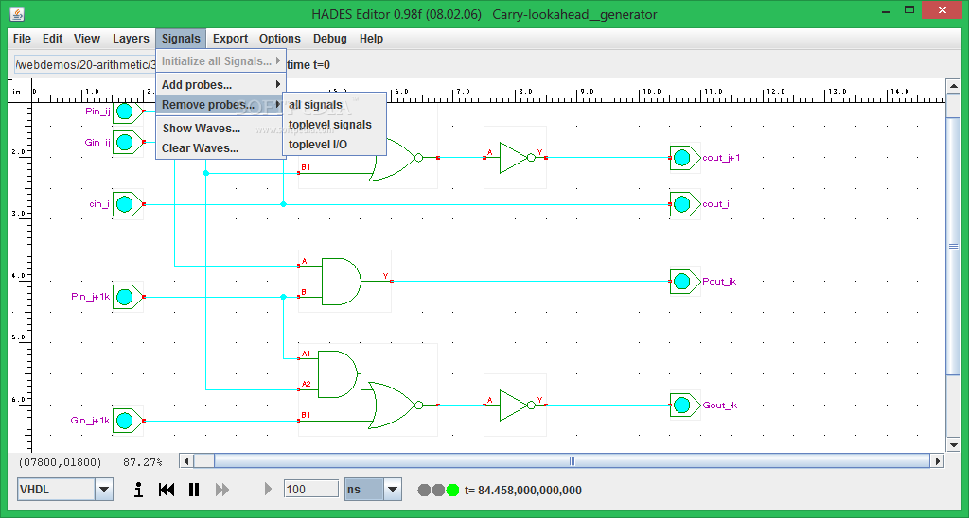Open the Debug menu
969x518 pixels.
click(x=329, y=38)
